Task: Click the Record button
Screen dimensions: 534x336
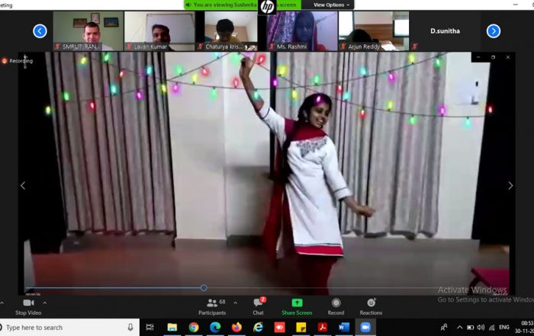Action: (x=336, y=307)
